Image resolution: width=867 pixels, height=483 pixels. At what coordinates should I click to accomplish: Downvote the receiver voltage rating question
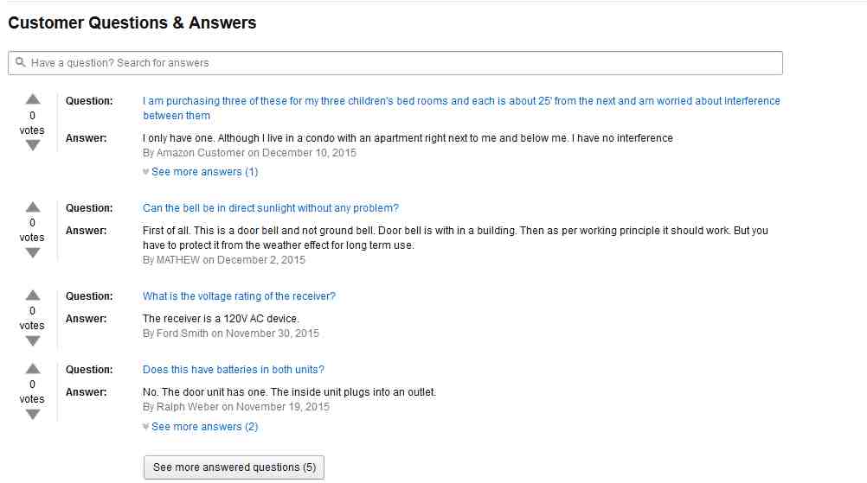[x=33, y=340]
